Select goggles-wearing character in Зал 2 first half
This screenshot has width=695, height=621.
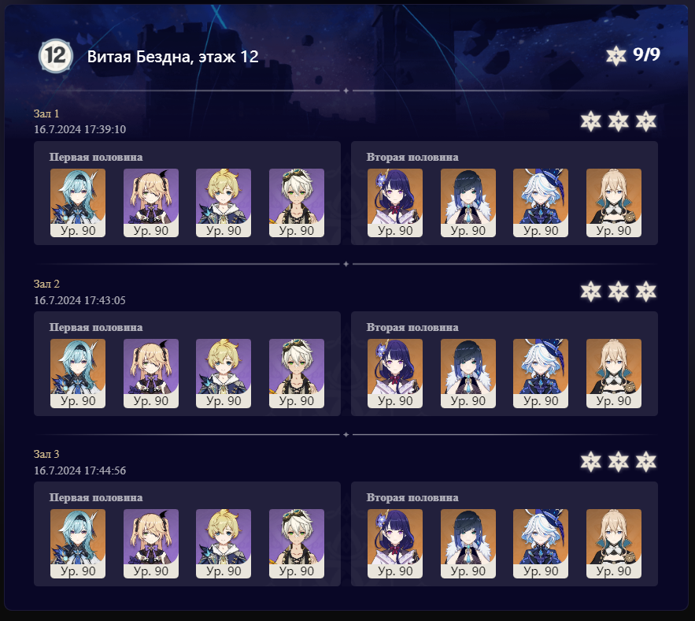coord(297,374)
